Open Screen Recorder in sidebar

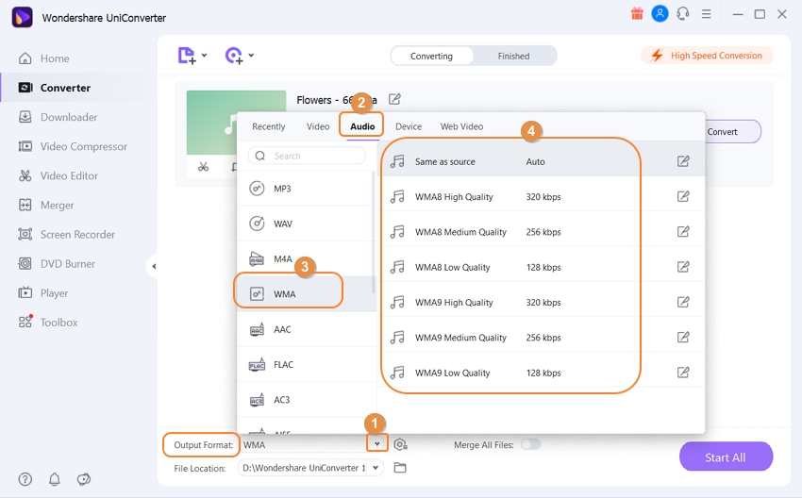click(x=66, y=234)
